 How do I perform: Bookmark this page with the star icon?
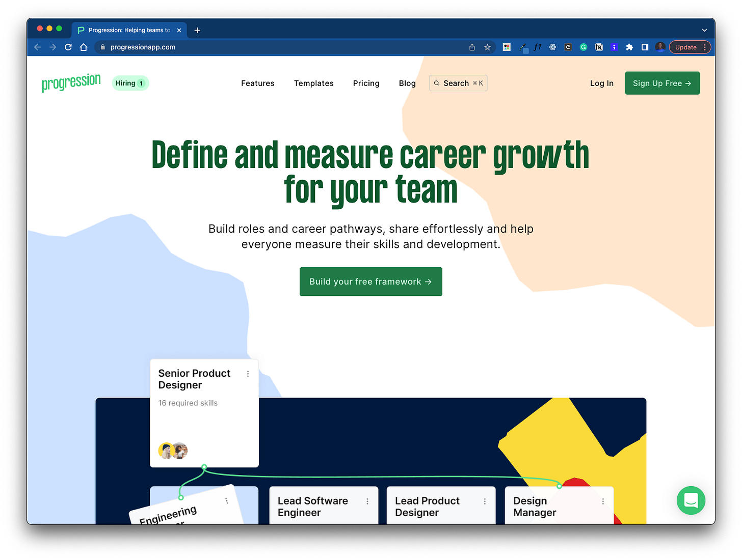click(x=487, y=47)
